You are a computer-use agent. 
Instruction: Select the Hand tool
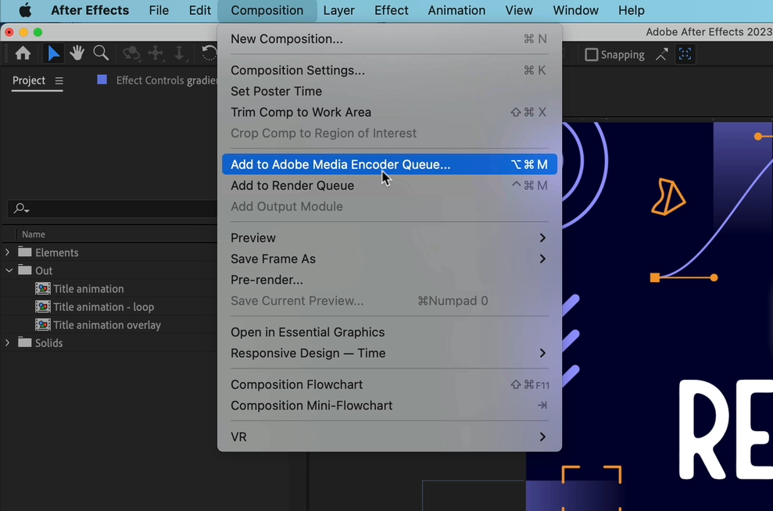[x=76, y=53]
